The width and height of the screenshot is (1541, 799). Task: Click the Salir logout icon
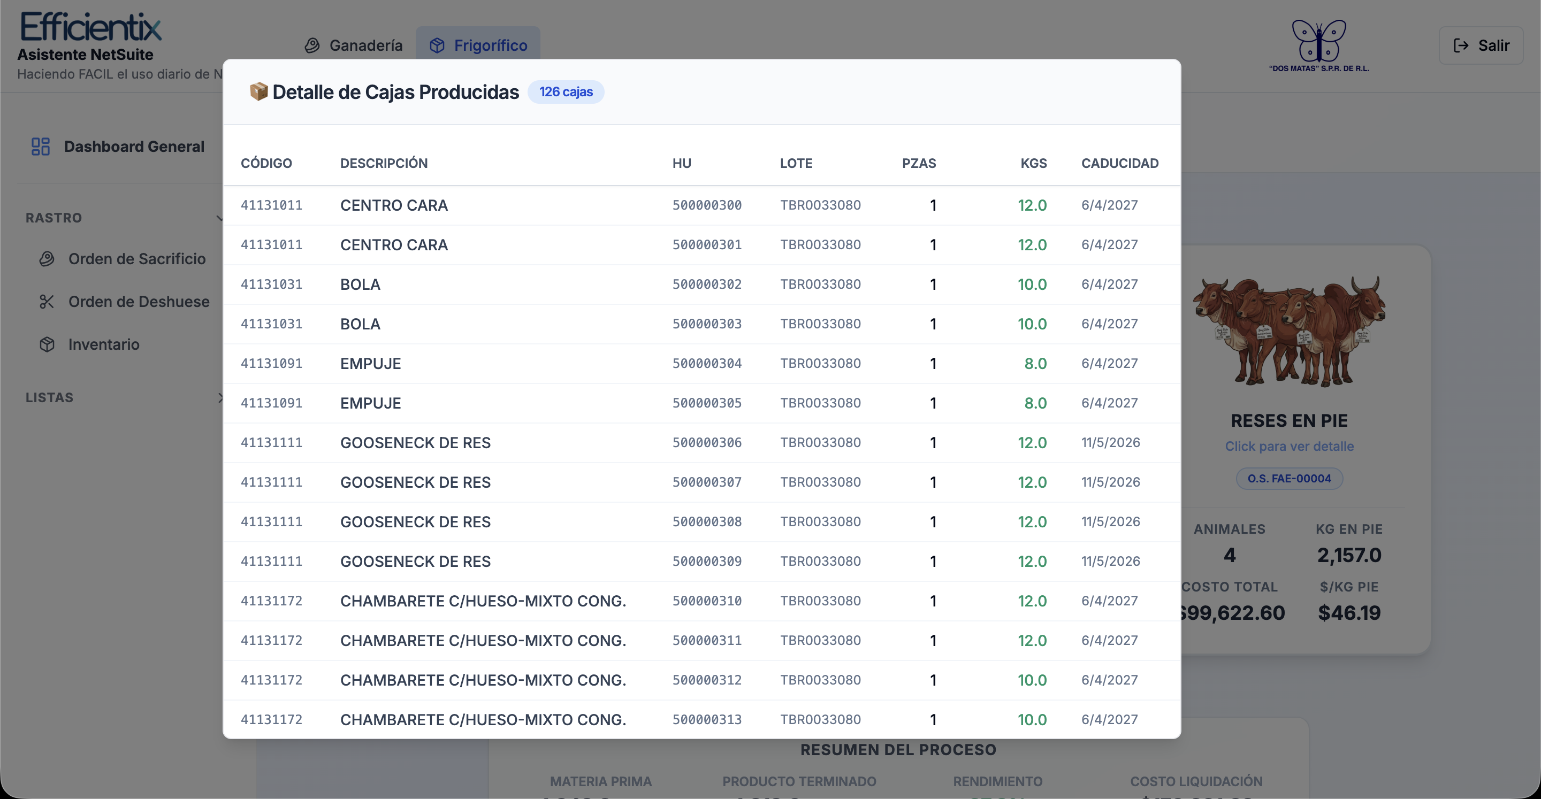pyautogui.click(x=1461, y=45)
